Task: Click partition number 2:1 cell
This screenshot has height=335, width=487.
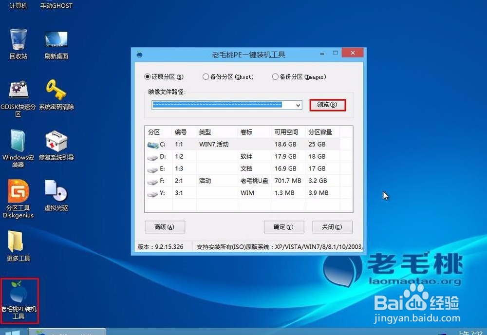Action: coord(179,181)
